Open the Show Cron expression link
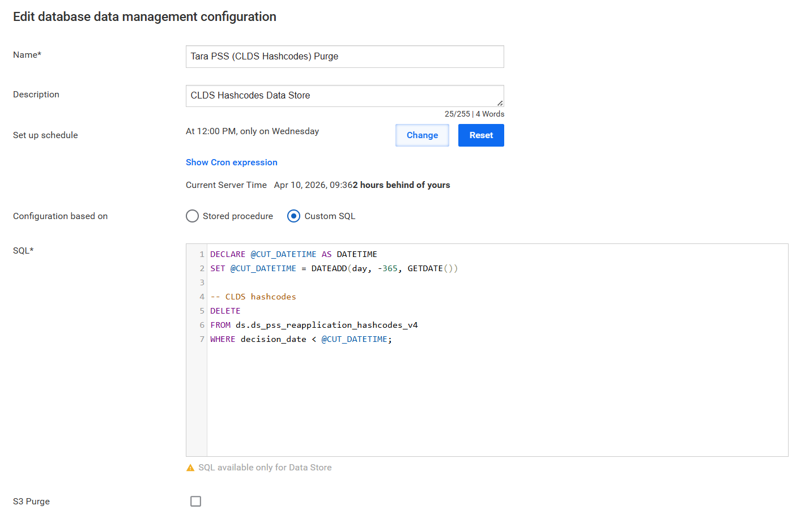The image size is (809, 514). pos(232,162)
